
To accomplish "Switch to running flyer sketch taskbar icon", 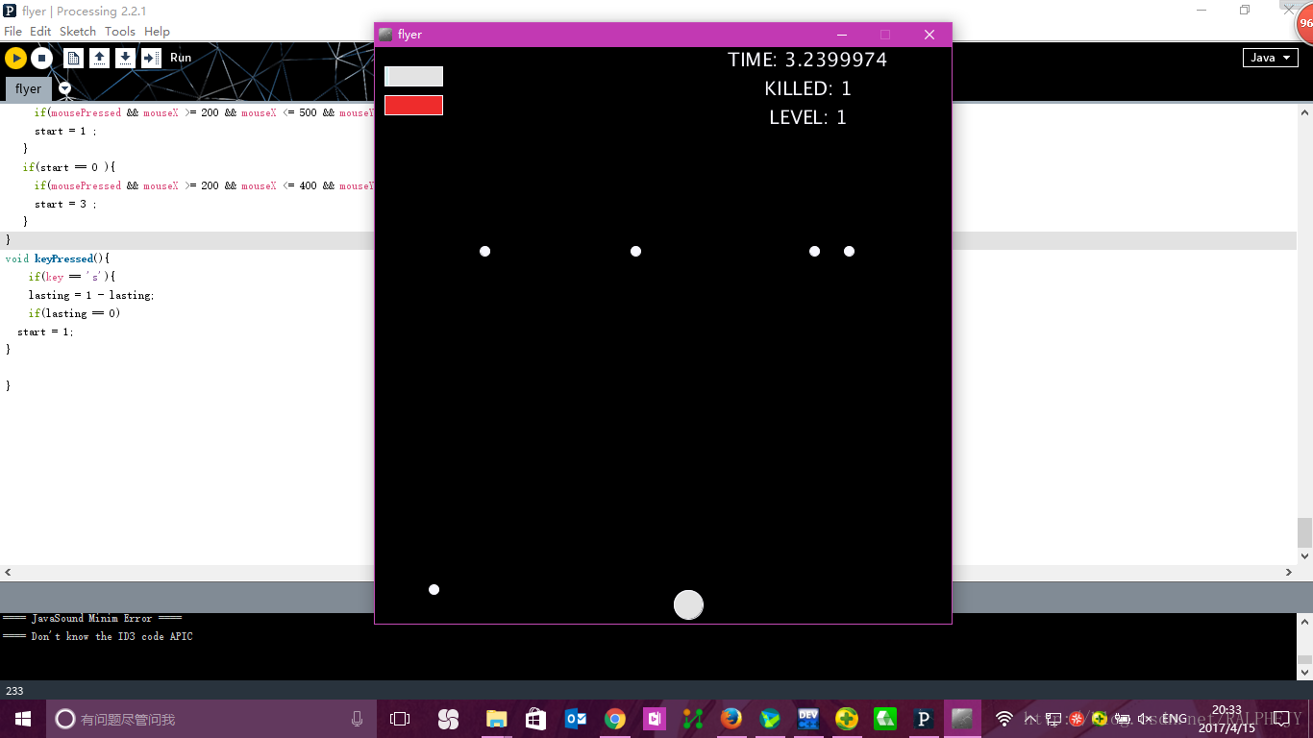I will tap(962, 719).
